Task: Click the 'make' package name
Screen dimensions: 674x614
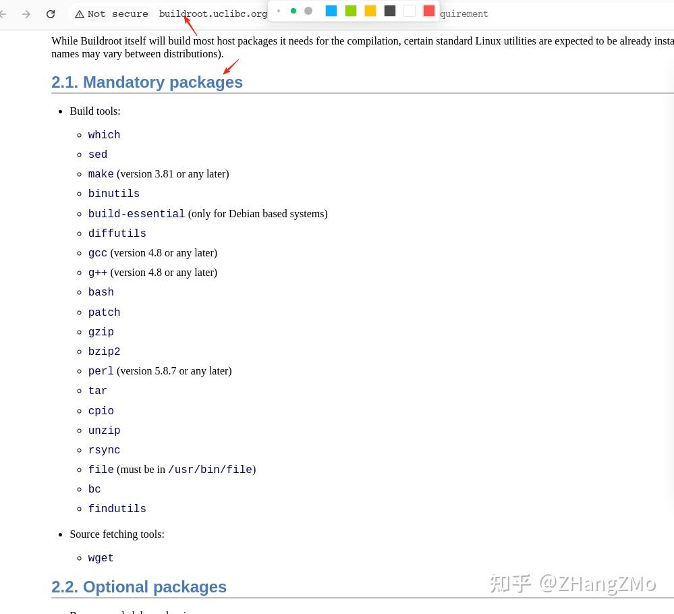Action: tap(101, 174)
